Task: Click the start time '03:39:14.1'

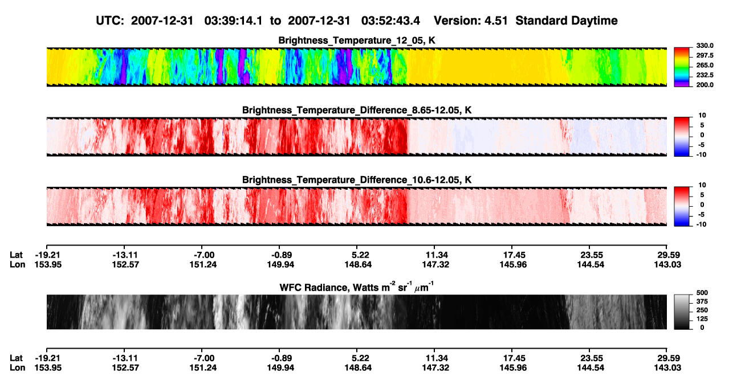Action: tap(235, 21)
